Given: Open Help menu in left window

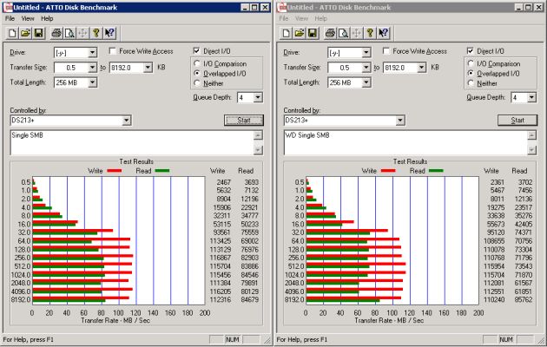Looking at the screenshot, I should click(x=47, y=18).
